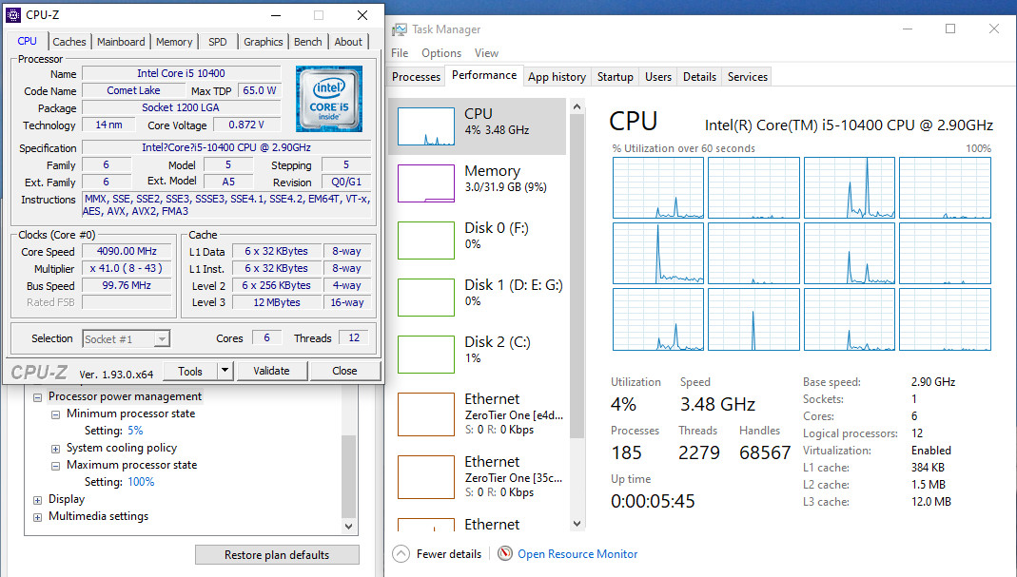Switch to the SPD tab in CPU-Z
This screenshot has width=1017, height=577.
[218, 42]
